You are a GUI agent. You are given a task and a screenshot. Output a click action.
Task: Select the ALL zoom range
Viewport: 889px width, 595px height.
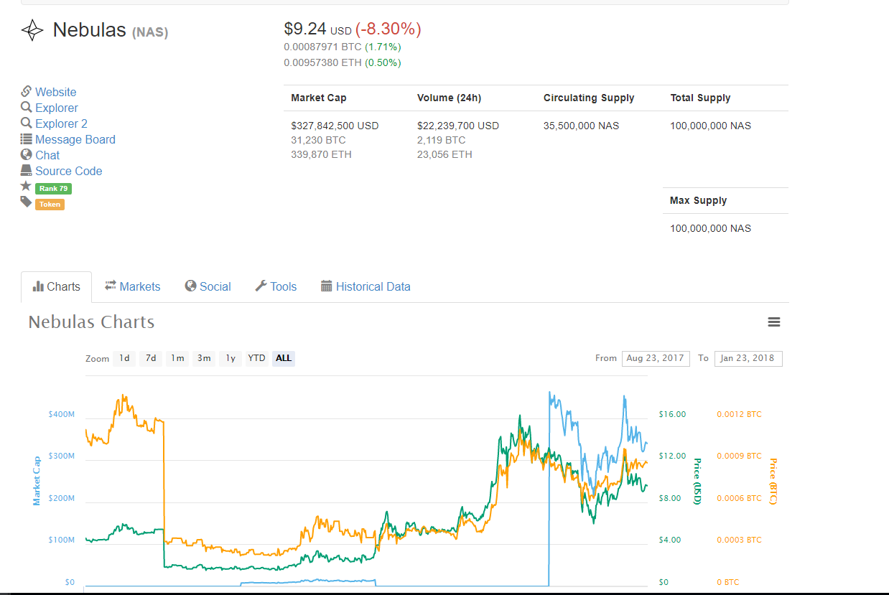pyautogui.click(x=284, y=358)
